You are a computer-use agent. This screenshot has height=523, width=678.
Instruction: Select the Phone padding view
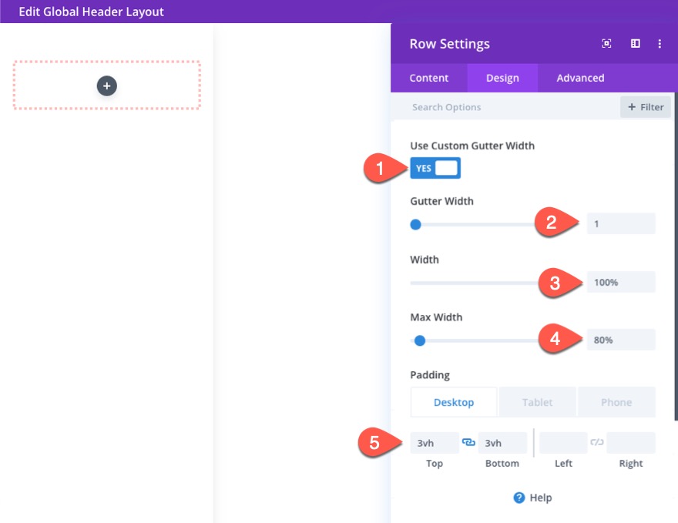click(x=616, y=401)
